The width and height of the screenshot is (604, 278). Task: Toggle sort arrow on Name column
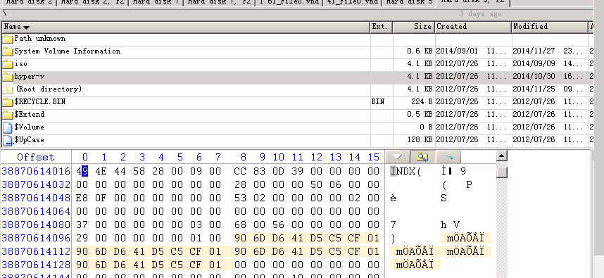(26, 27)
